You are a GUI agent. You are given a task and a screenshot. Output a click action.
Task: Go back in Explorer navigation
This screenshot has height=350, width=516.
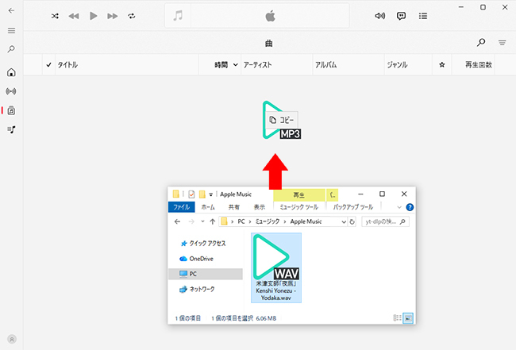point(177,221)
